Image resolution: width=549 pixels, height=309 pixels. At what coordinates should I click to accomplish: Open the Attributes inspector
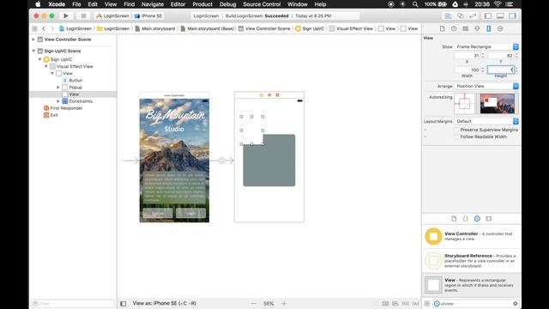pos(477,28)
